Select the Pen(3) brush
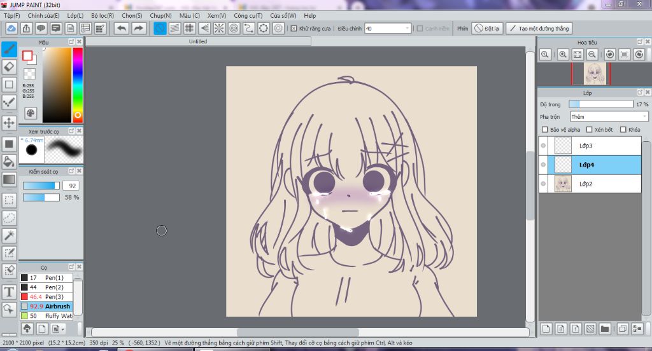The image size is (652, 351). (46, 296)
